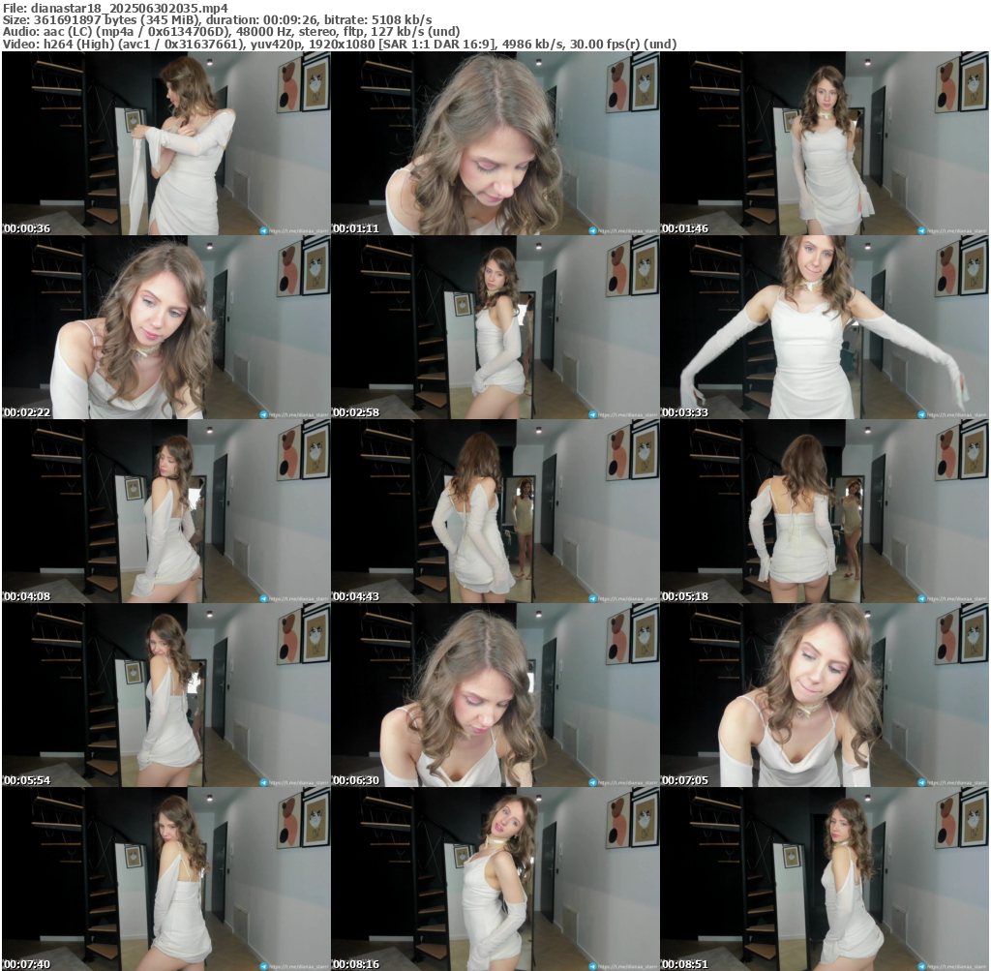This screenshot has height=971, width=991.
Task: Click the 00:01:11 timestamp label
Action: point(355,228)
